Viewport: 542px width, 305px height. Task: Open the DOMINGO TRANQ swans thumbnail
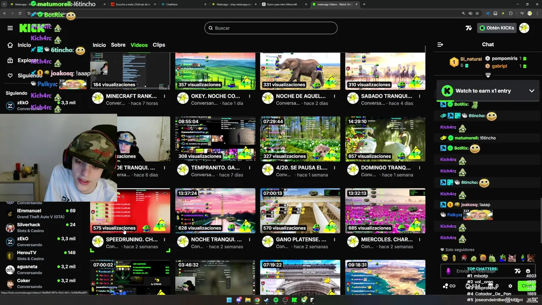point(385,139)
